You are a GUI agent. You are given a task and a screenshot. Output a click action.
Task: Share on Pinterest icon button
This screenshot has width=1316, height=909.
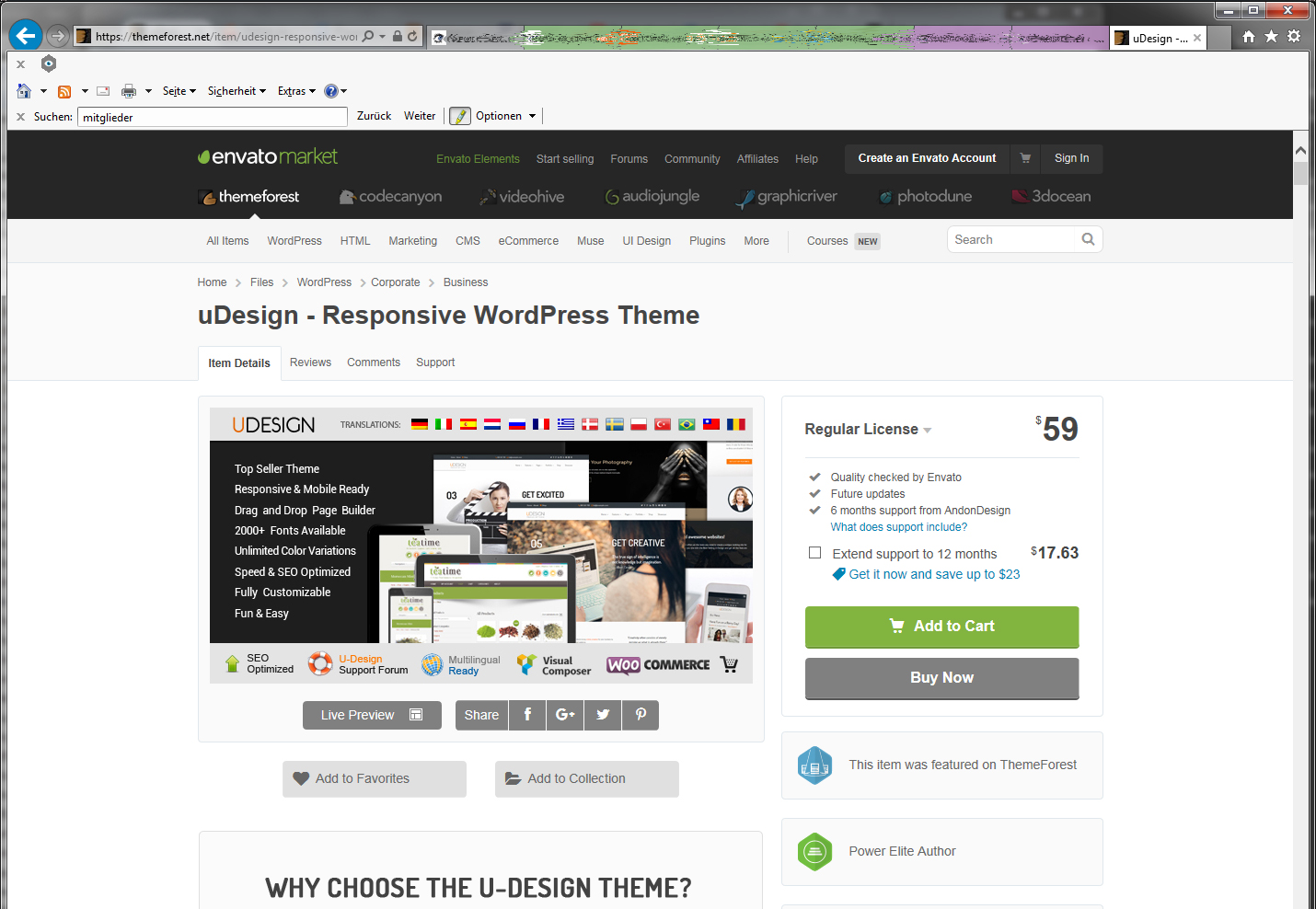point(641,715)
